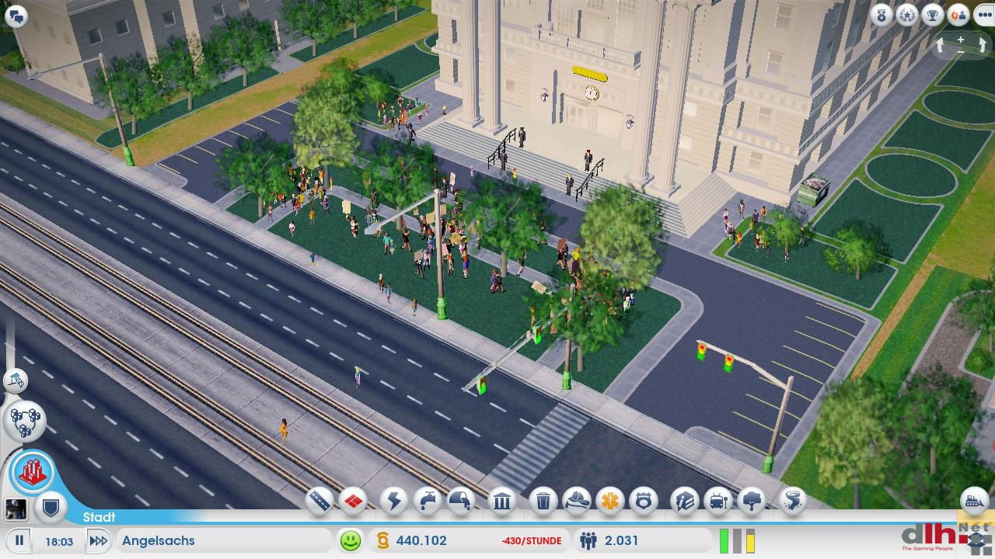This screenshot has height=559, width=995.
Task: Open the green smiley happiness panel
Action: click(351, 540)
